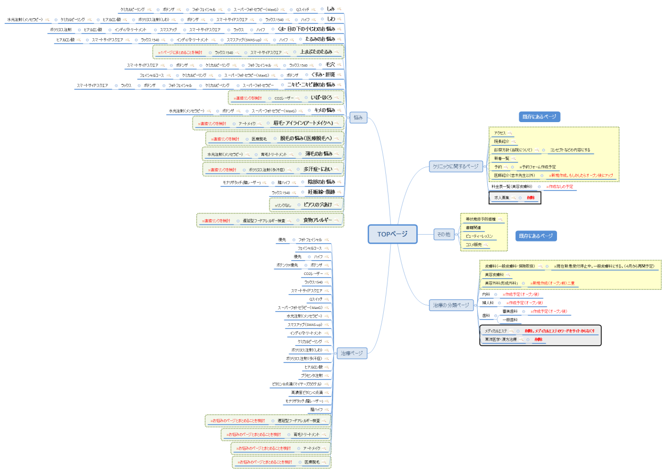Collapse the 治療ページ branch
Image resolution: width=666 pixels, height=473 pixels.
(335, 353)
